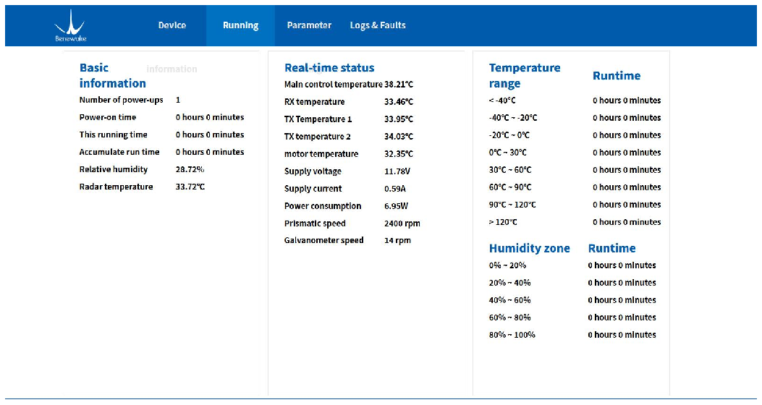Click the Accumulate run time label
762x405 pixels.
click(x=119, y=152)
